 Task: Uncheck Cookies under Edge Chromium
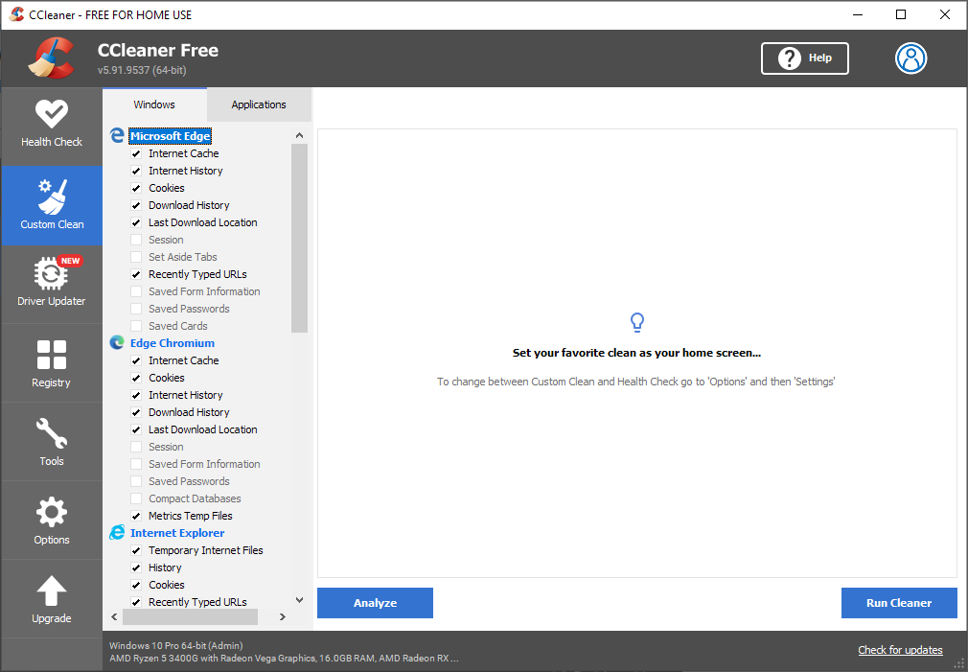click(x=136, y=378)
